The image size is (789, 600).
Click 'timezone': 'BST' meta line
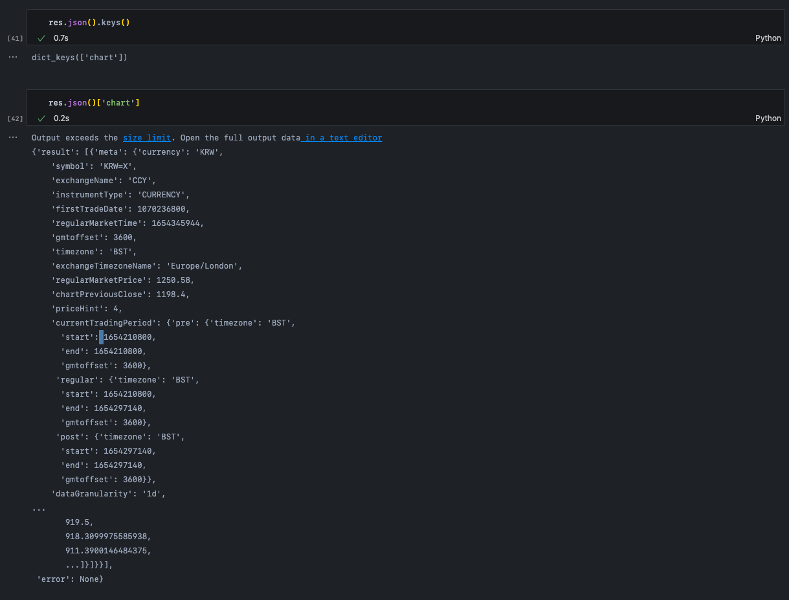point(94,252)
